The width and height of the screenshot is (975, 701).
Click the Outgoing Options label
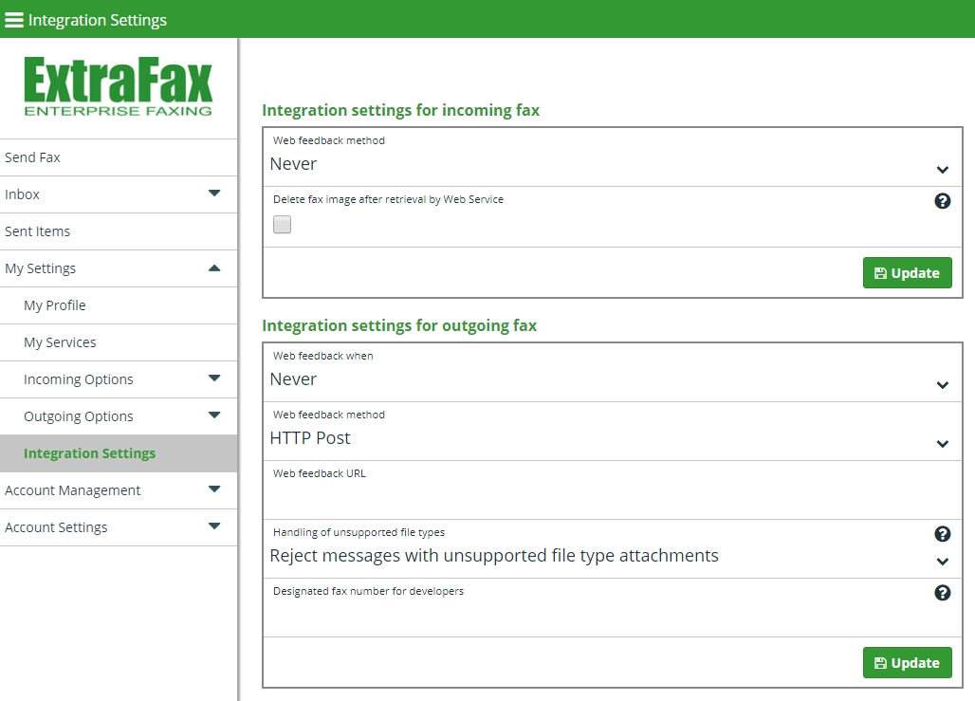(79, 416)
